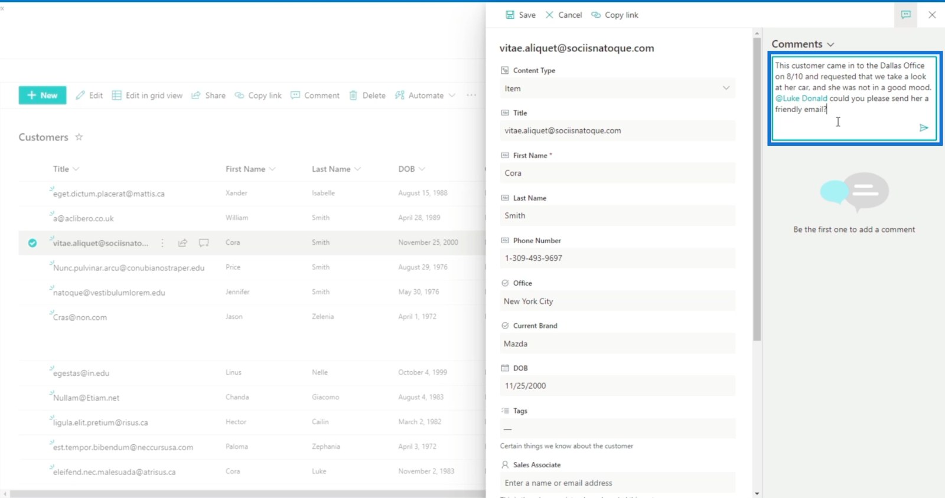Image resolution: width=945 pixels, height=498 pixels.
Task: Open the est.tempor.bibendum@neccursusa.com item
Action: [123, 447]
